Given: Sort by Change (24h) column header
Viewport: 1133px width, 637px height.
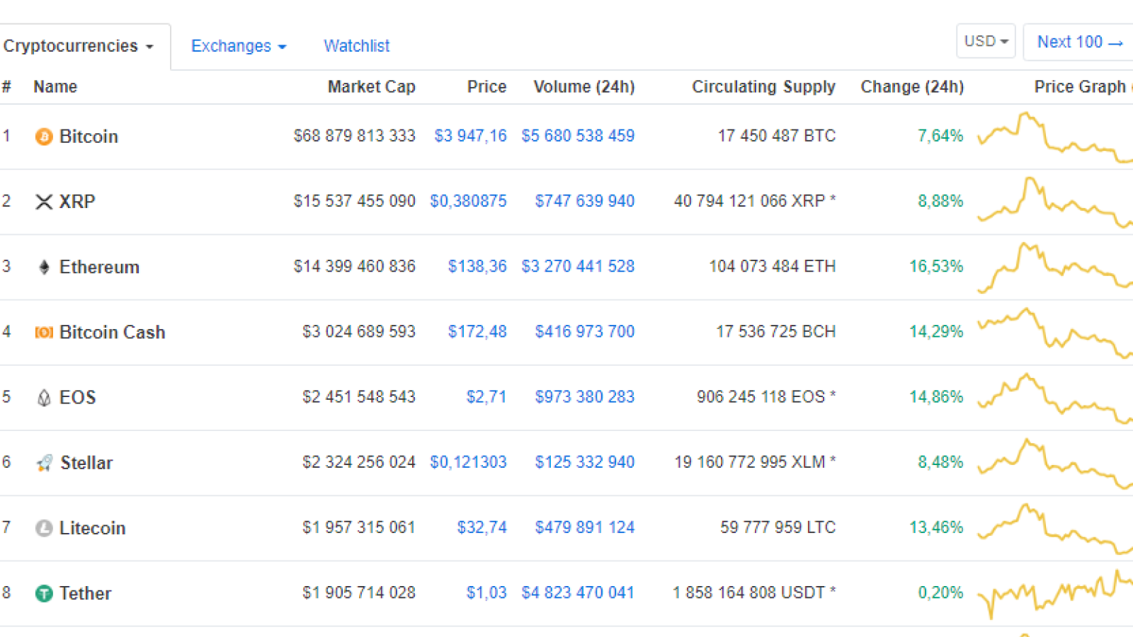Looking at the screenshot, I should 912,86.
